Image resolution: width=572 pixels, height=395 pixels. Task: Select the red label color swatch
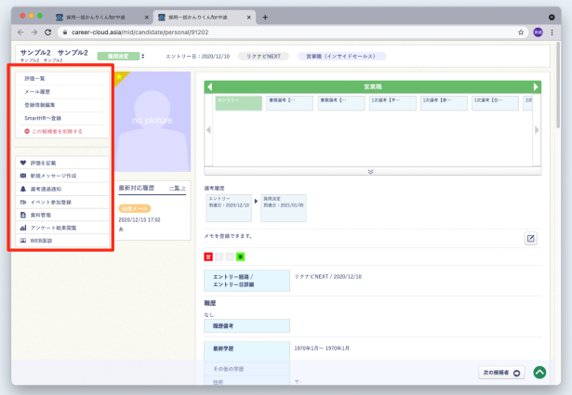[x=207, y=256]
